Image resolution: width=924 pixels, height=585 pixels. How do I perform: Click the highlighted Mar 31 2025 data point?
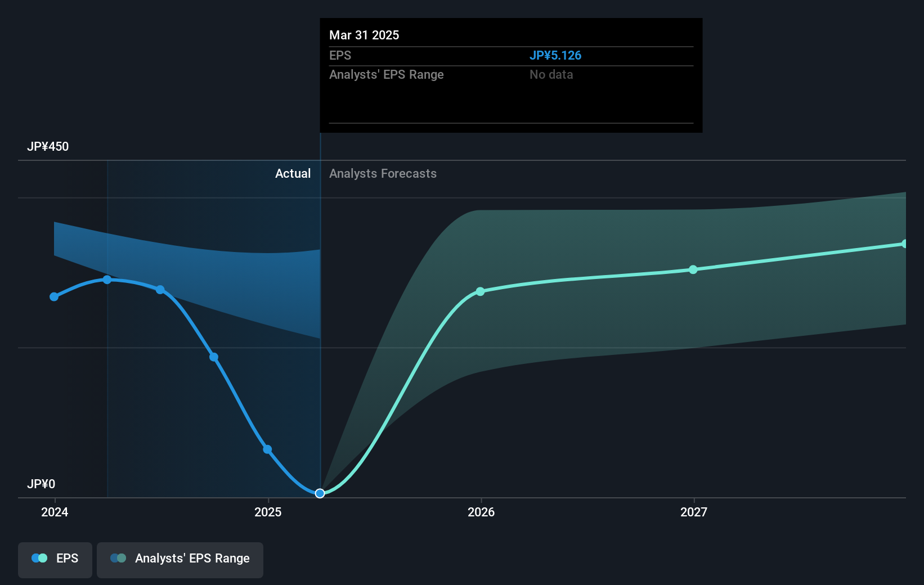coord(320,493)
